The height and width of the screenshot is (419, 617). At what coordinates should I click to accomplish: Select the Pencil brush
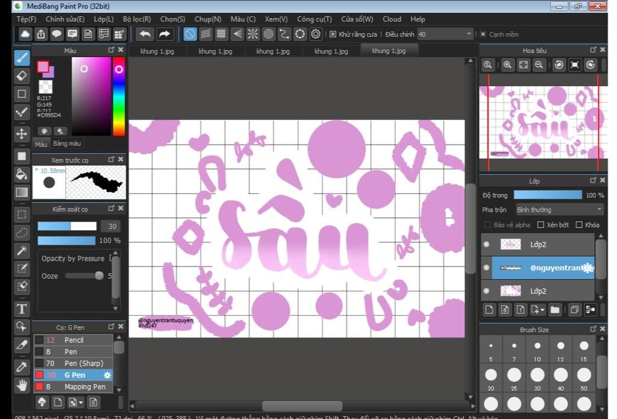(x=73, y=340)
